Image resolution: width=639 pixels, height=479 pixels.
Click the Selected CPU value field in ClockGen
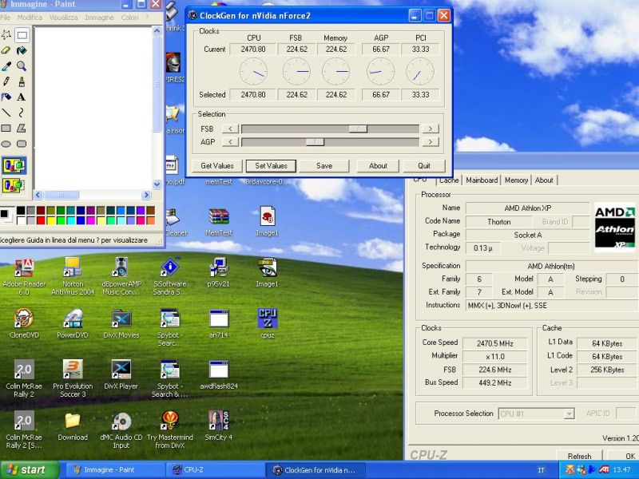point(252,94)
